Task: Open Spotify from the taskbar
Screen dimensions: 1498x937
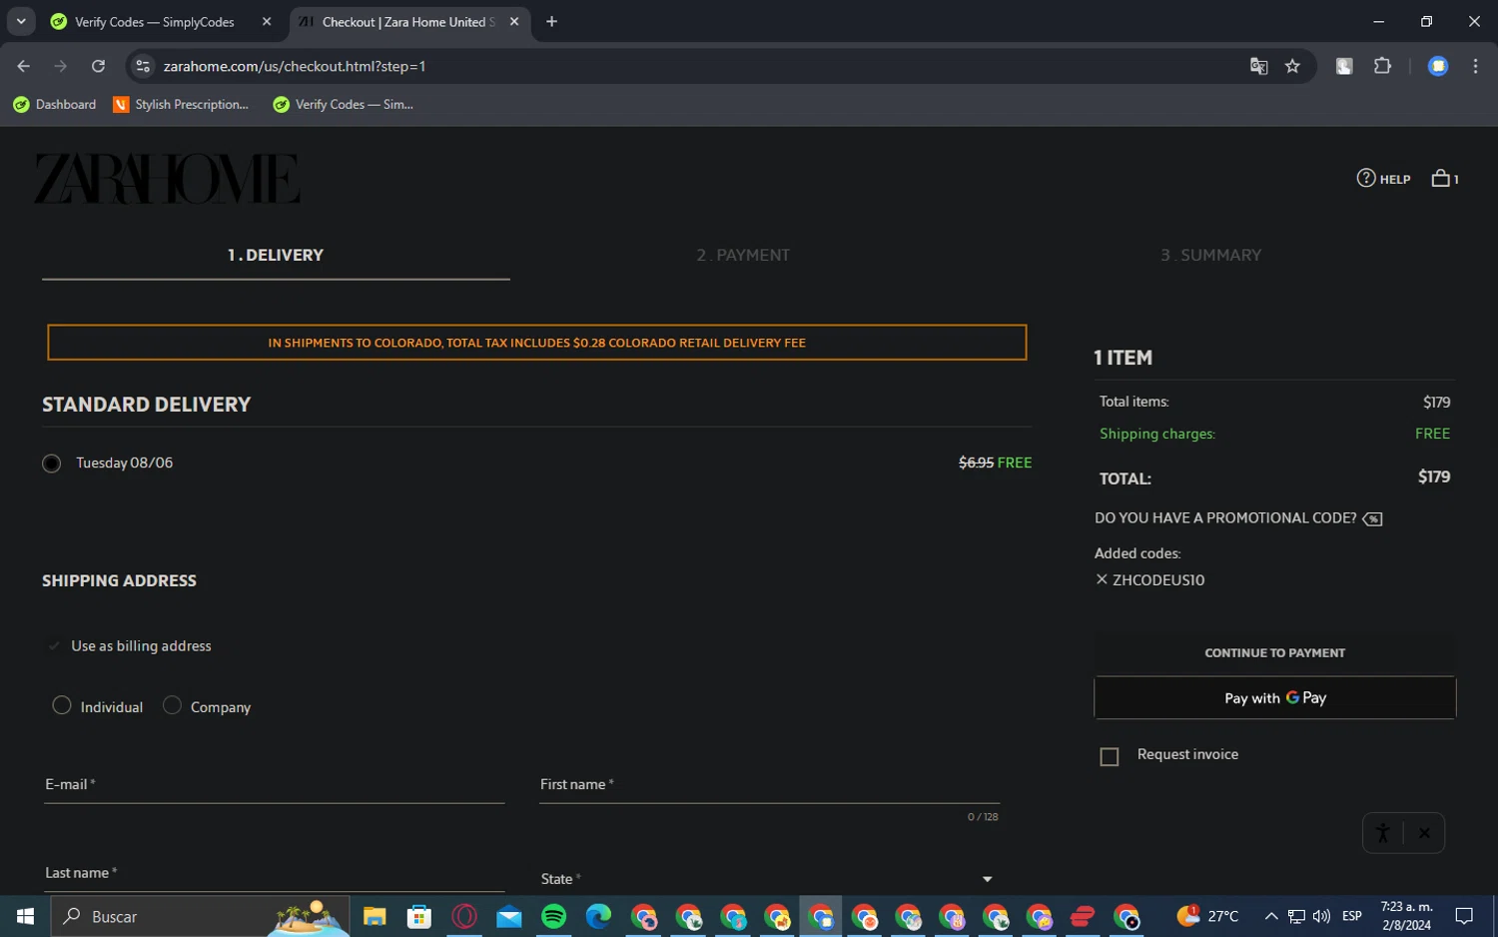Action: (554, 916)
